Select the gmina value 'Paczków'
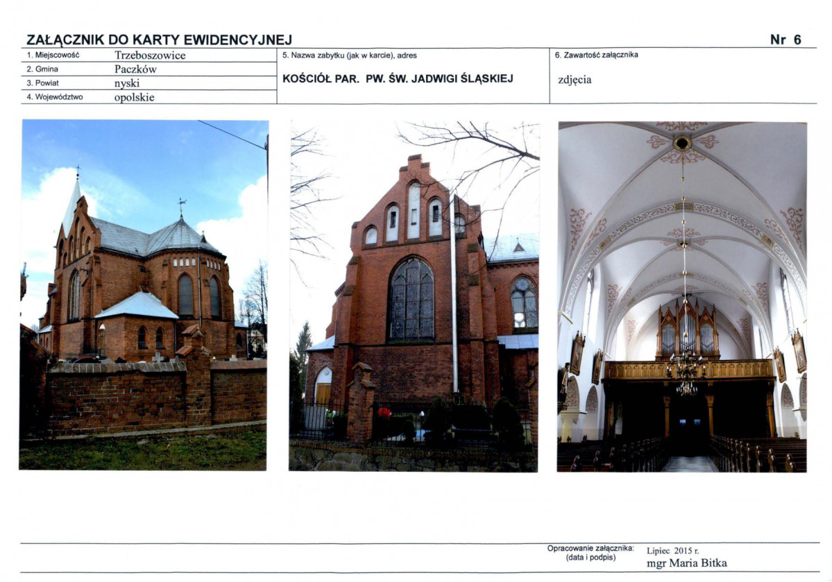 click(x=136, y=69)
